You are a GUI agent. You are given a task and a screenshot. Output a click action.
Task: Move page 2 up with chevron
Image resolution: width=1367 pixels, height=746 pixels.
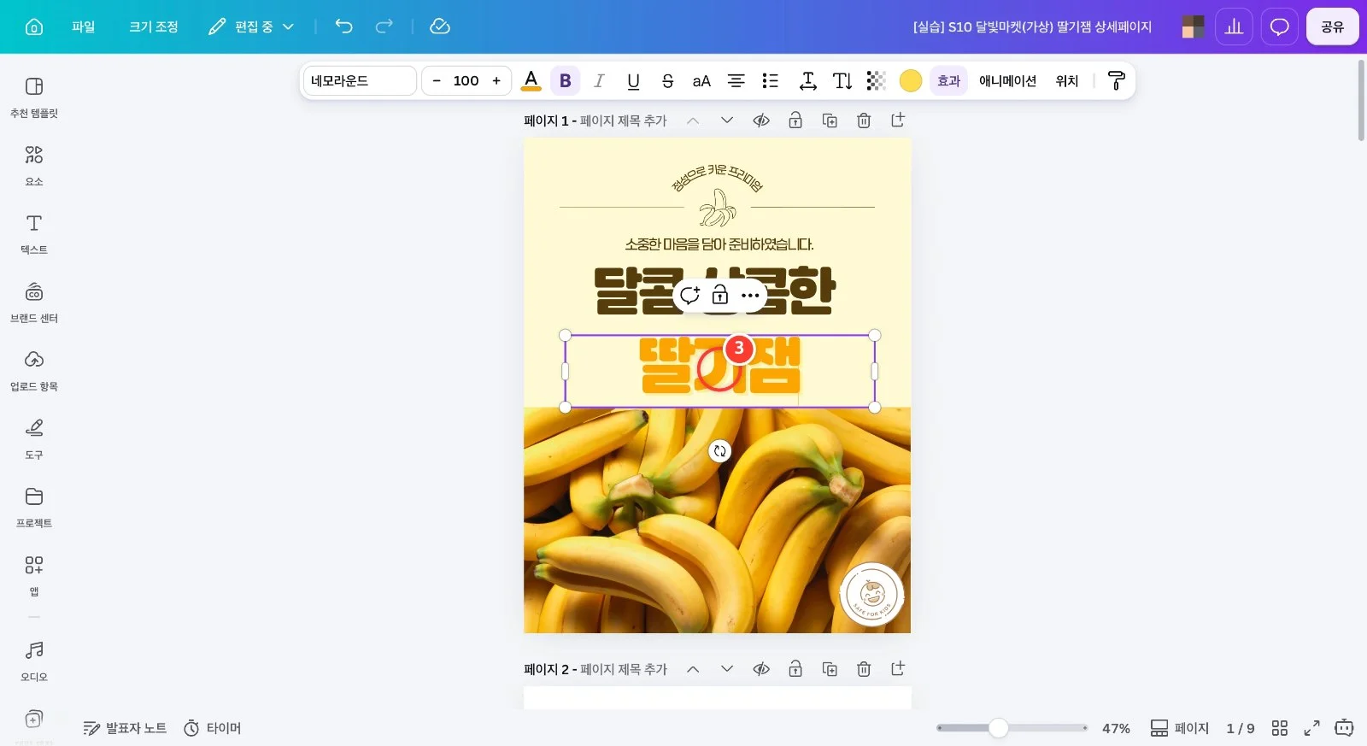[x=693, y=669]
